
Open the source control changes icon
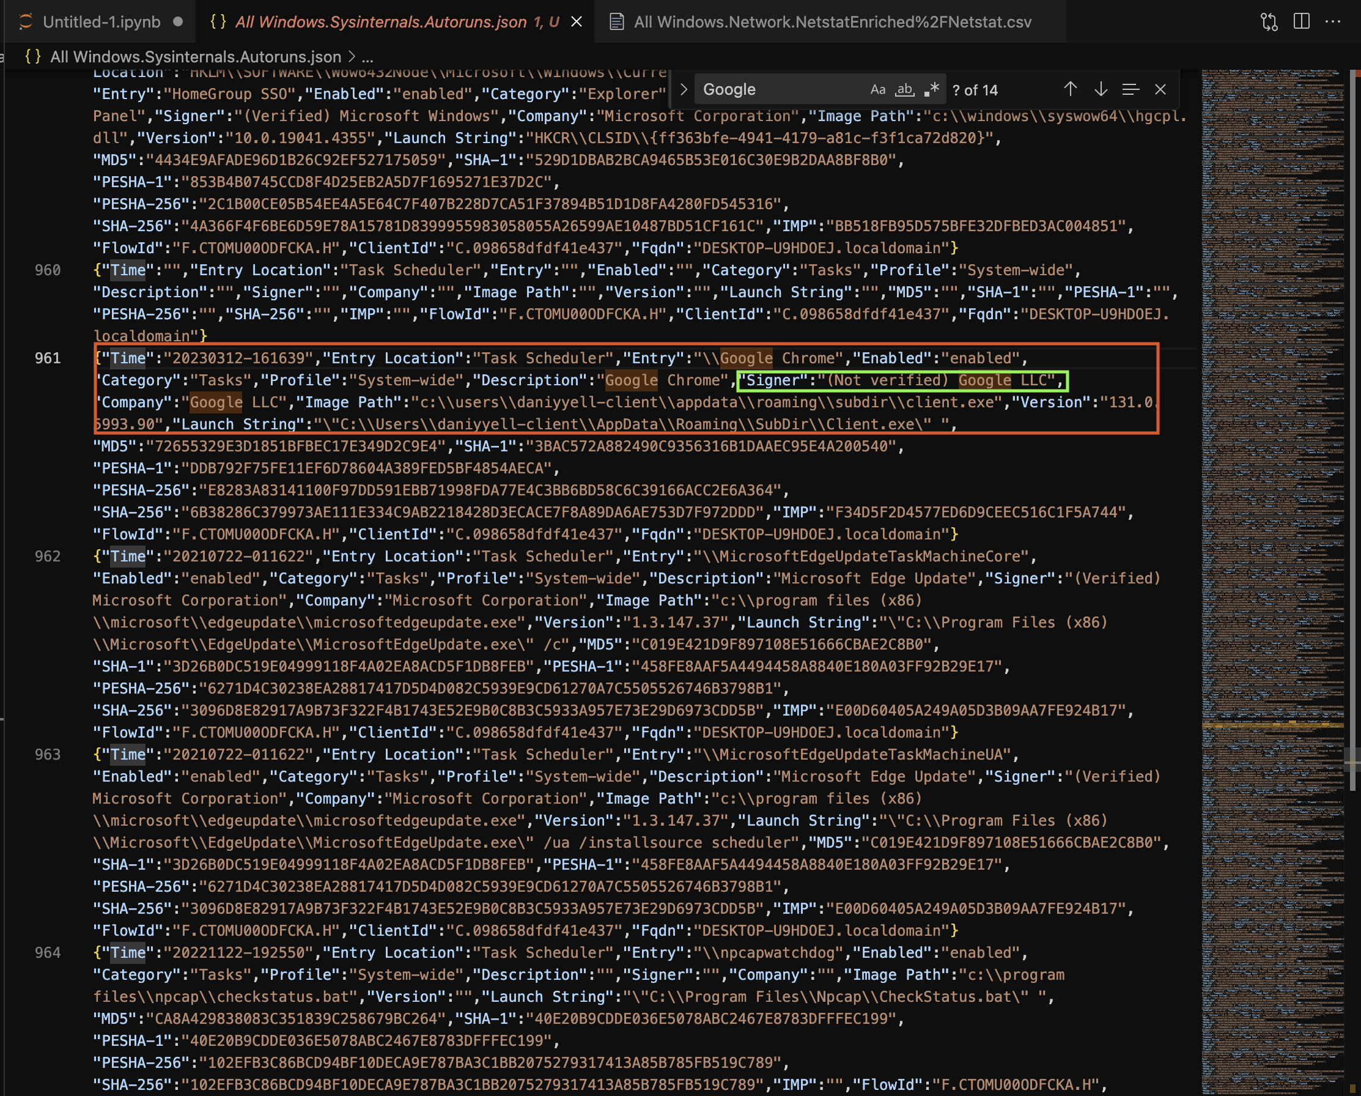tap(1269, 22)
